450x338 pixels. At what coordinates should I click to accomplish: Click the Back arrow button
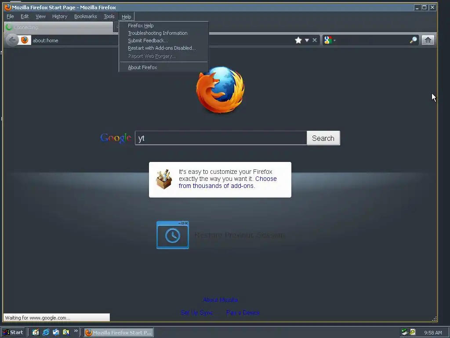pyautogui.click(x=12, y=40)
